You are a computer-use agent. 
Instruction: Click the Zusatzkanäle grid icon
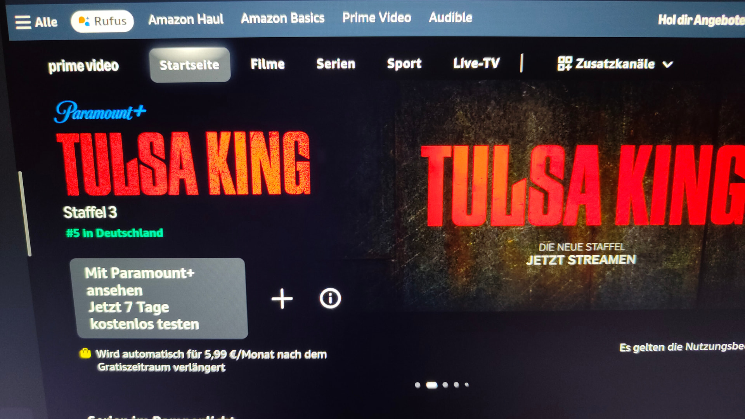click(565, 63)
